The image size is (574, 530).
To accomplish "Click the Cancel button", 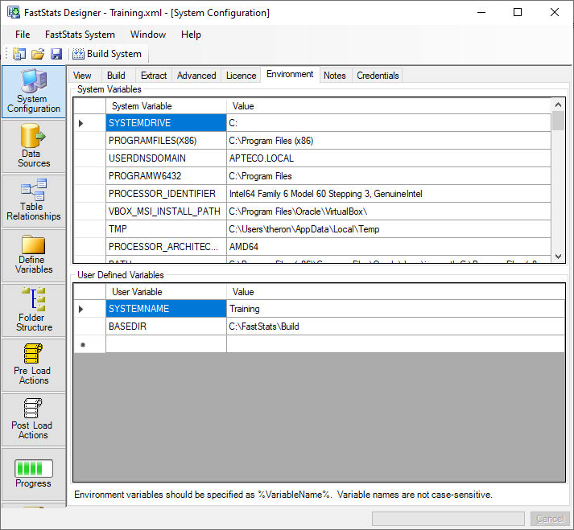I will point(550,519).
